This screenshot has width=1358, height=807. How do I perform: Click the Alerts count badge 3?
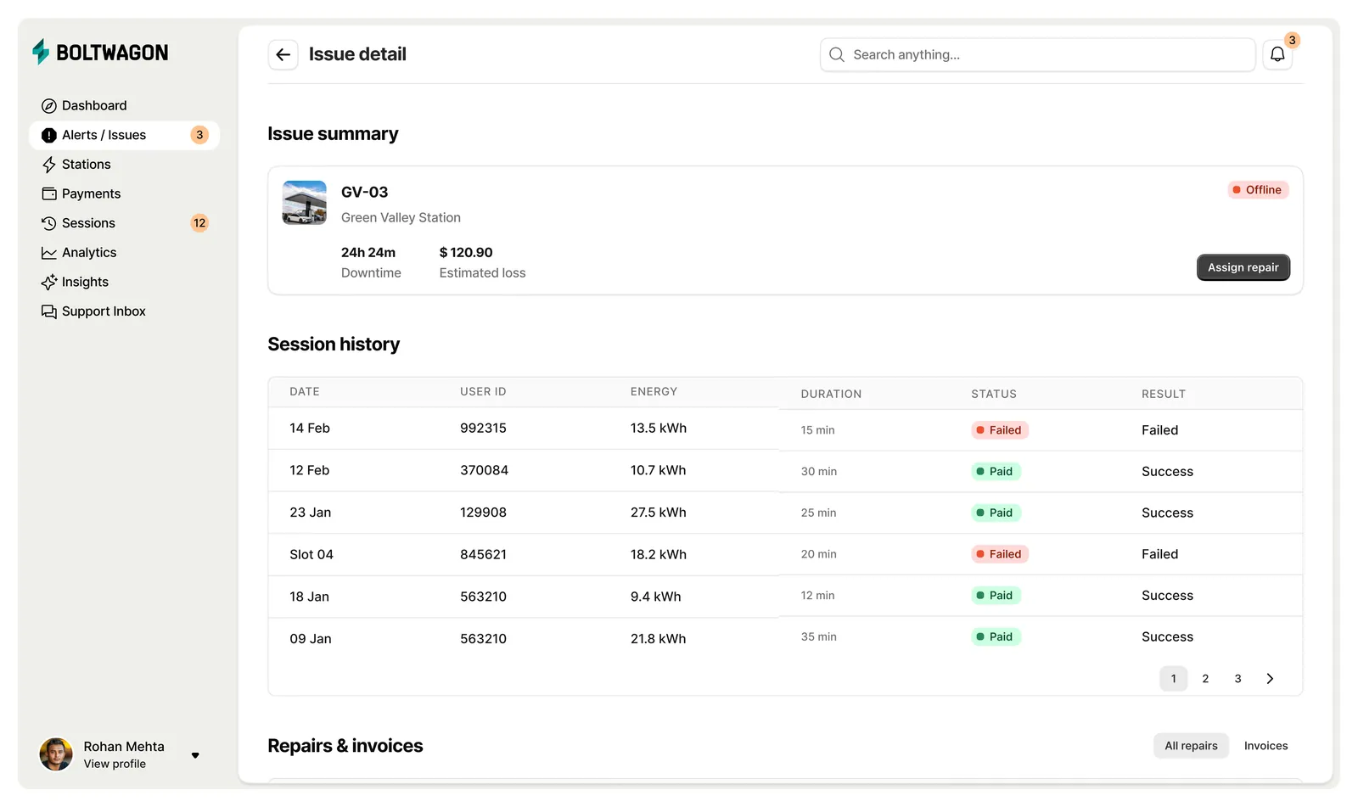(x=199, y=136)
